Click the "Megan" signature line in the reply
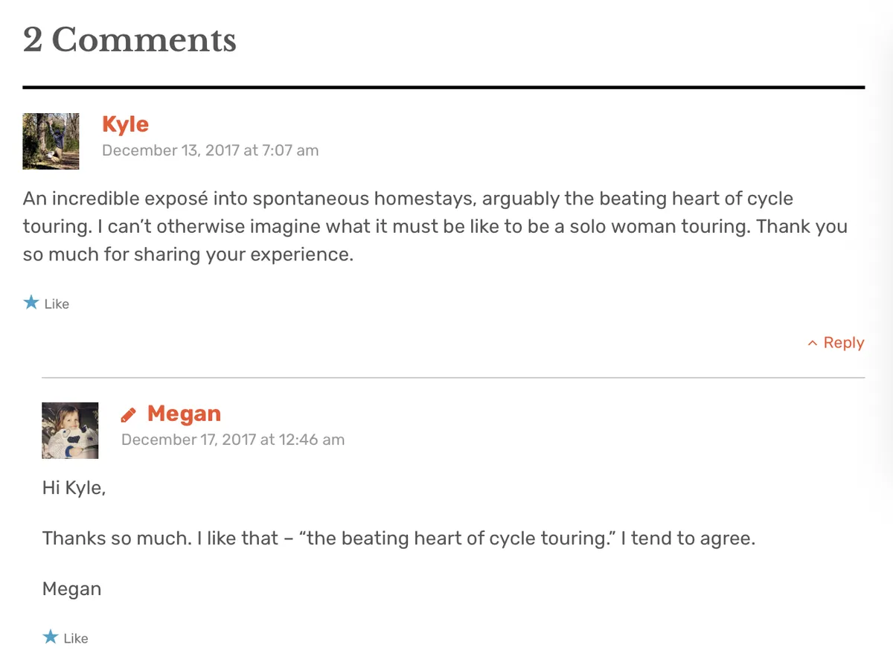Image resolution: width=893 pixels, height=665 pixels. click(x=71, y=589)
